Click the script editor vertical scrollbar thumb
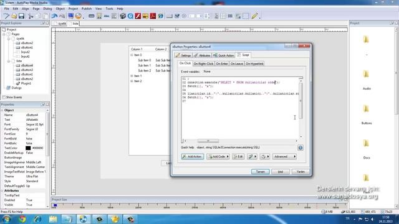The height and width of the screenshot is (224, 399). [300, 101]
